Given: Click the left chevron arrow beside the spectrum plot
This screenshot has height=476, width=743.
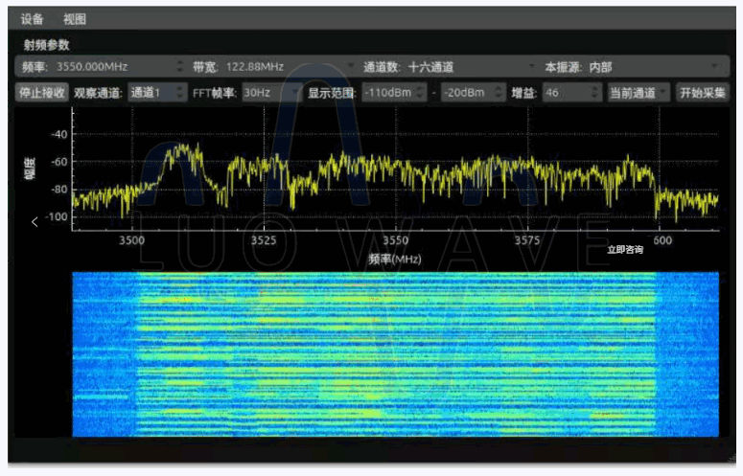Looking at the screenshot, I should coord(35,222).
